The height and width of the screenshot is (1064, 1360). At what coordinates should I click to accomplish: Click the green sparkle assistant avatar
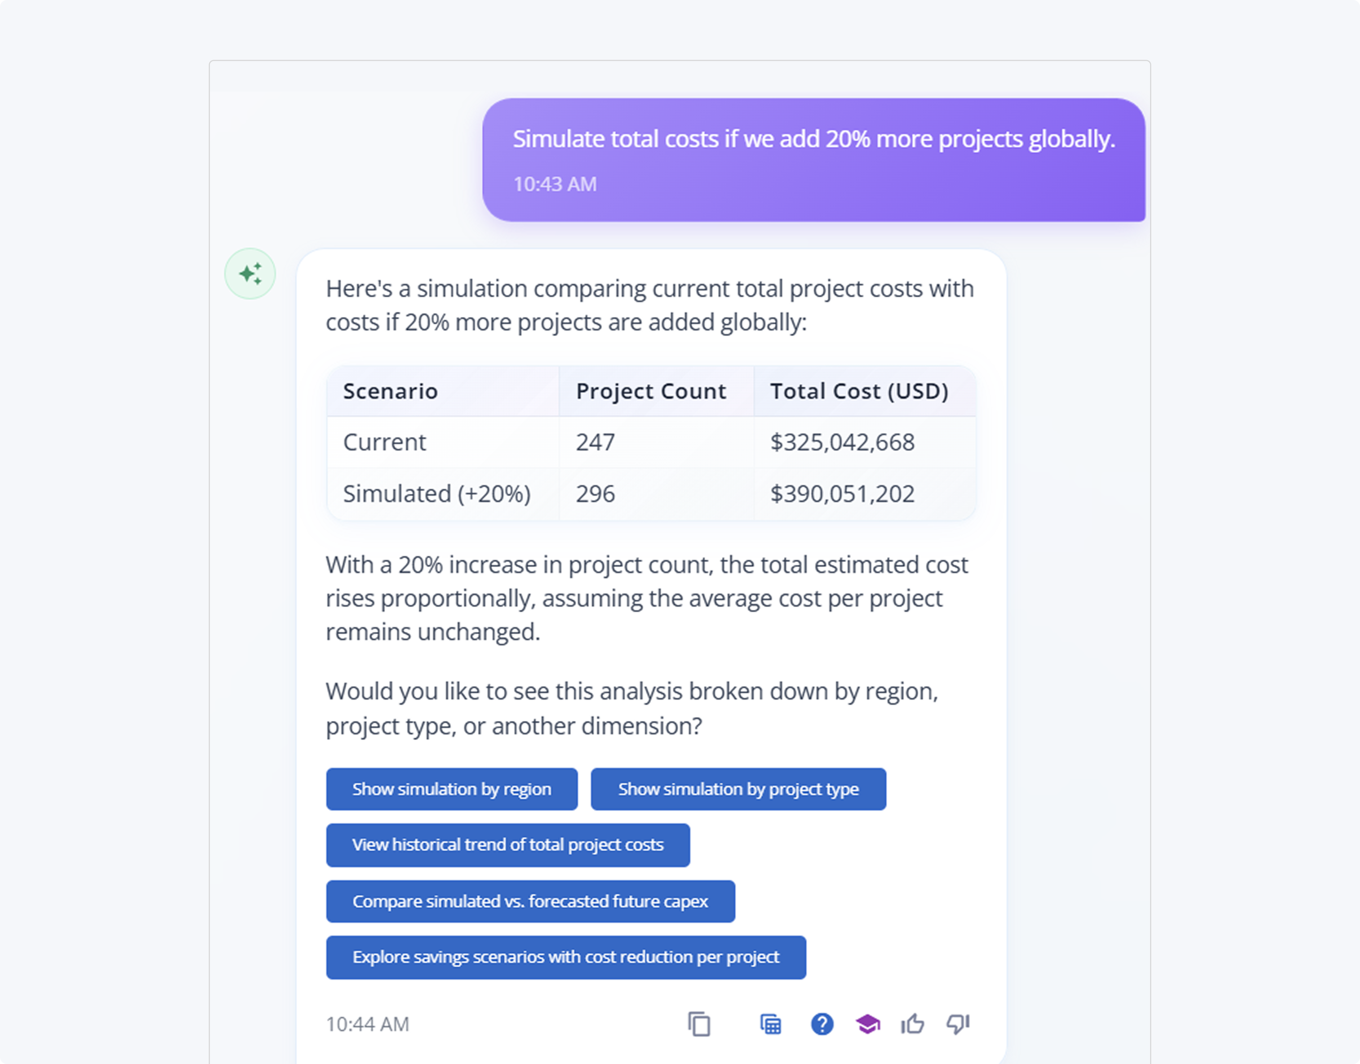(x=250, y=273)
